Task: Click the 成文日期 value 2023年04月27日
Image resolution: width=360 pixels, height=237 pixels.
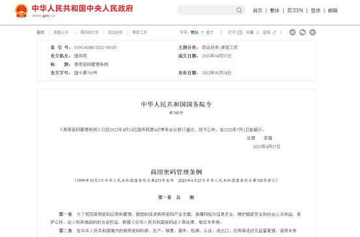Action: click(x=217, y=56)
